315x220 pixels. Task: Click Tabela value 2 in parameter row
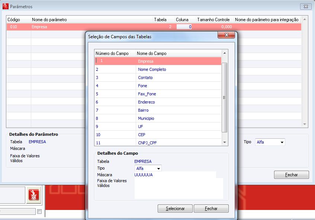click(170, 27)
